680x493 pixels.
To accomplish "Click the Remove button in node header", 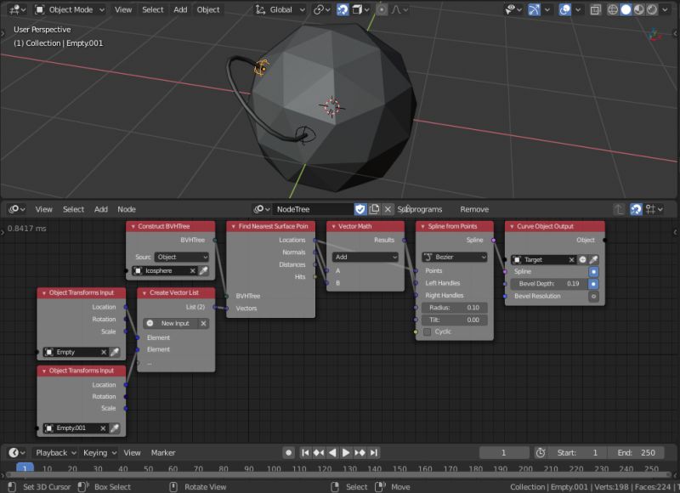I will pyautogui.click(x=474, y=209).
